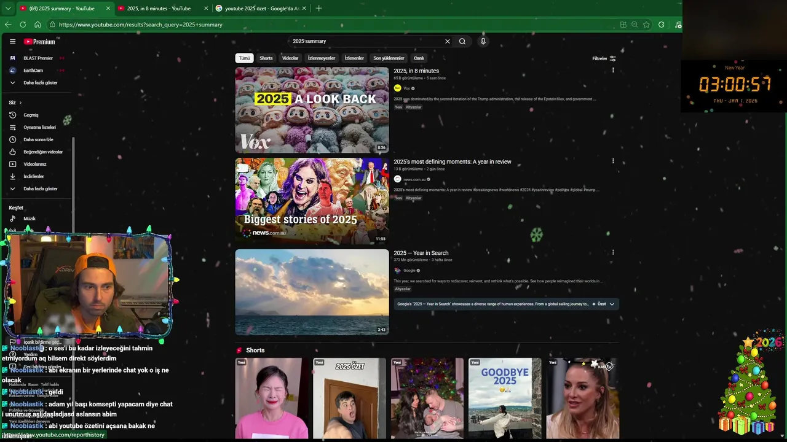Viewport: 787px width, 442px height.
Task: Open the 'GOODBYE 2025' Shorts video
Action: pyautogui.click(x=505, y=398)
